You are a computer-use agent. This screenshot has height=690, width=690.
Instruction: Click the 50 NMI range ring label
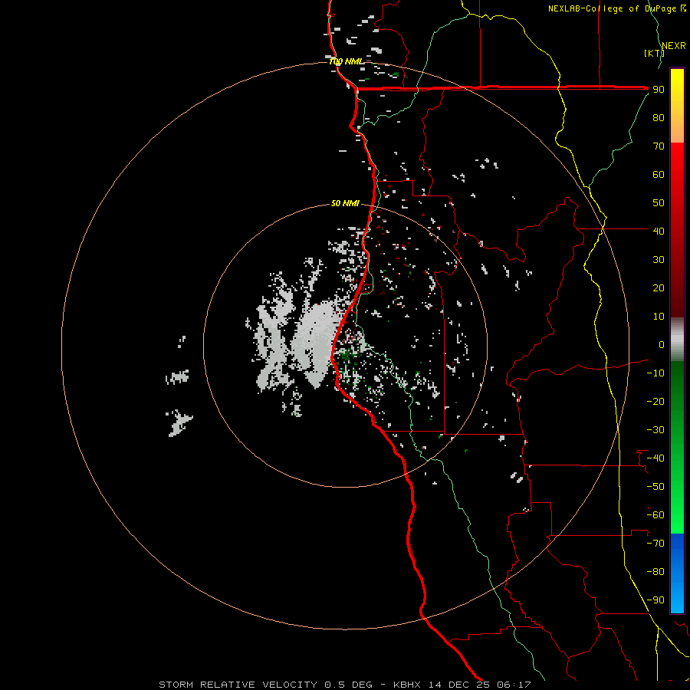tap(345, 203)
